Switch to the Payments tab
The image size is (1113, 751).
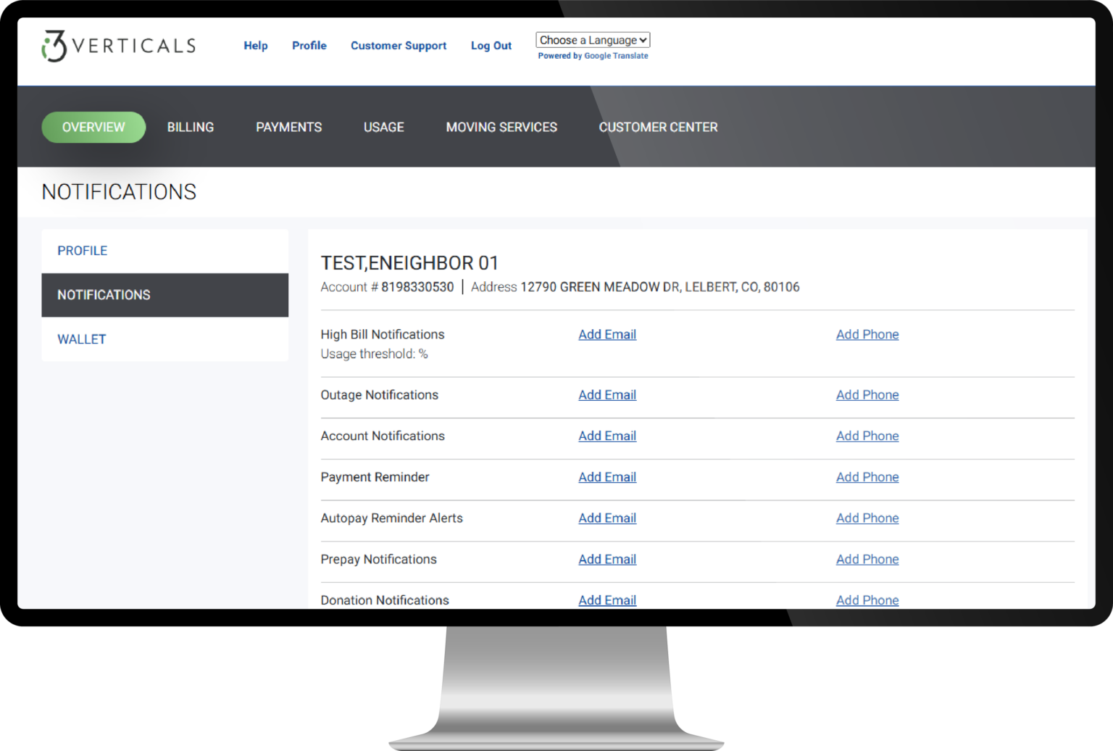point(288,127)
